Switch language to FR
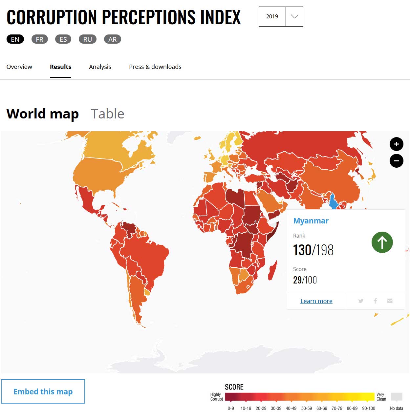 pyautogui.click(x=40, y=39)
